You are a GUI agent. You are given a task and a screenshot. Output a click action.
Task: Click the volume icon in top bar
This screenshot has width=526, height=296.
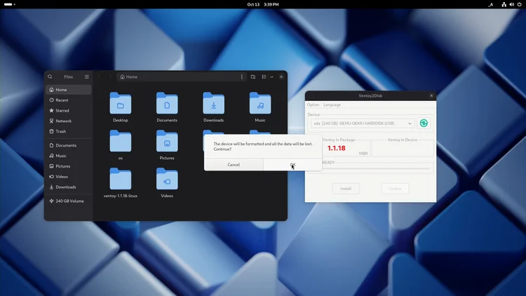tap(511, 4)
